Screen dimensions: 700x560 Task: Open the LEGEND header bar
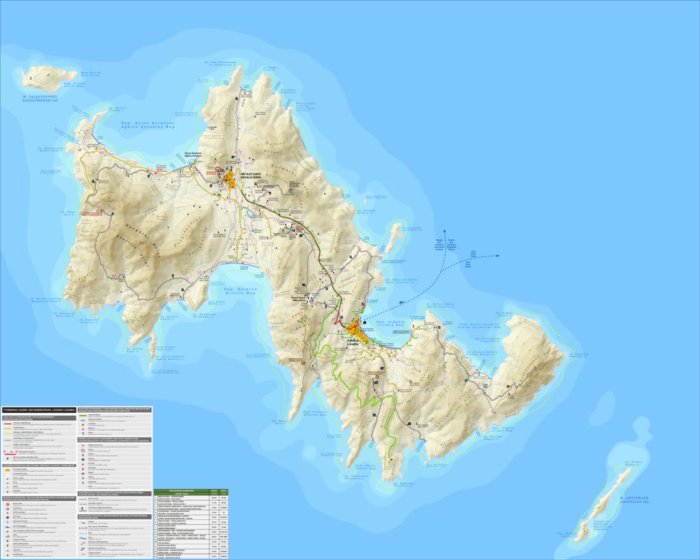click(x=39, y=410)
